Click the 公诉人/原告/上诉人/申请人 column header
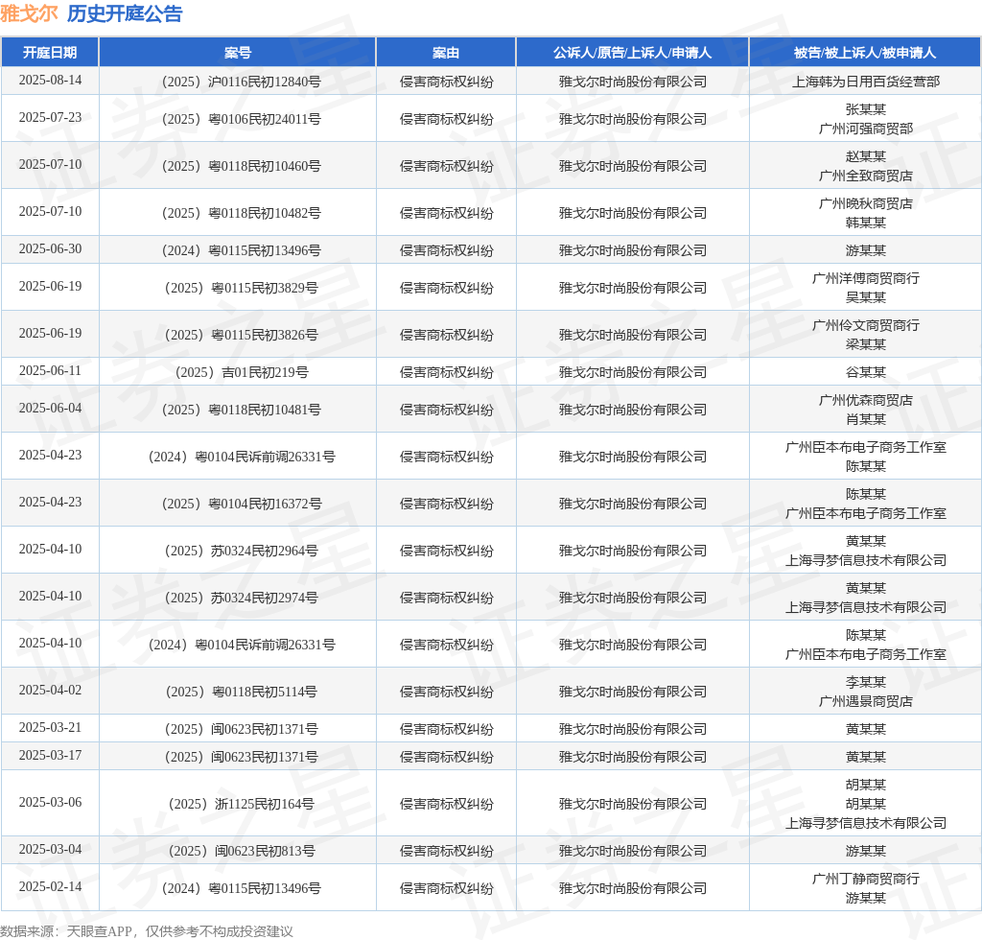 pos(632,53)
